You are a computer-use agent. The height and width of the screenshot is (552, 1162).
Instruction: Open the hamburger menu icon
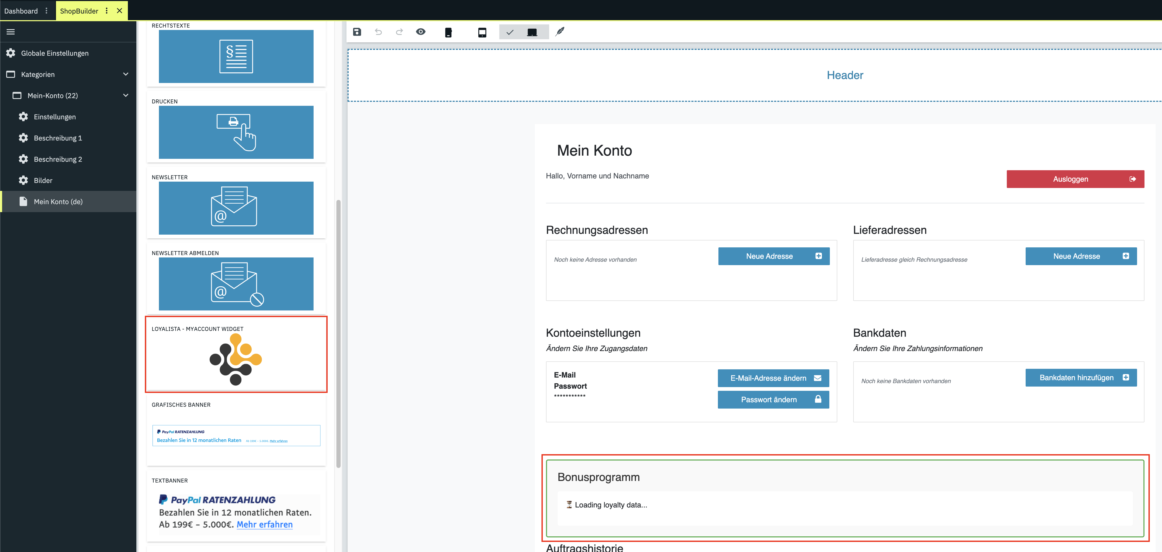[11, 32]
